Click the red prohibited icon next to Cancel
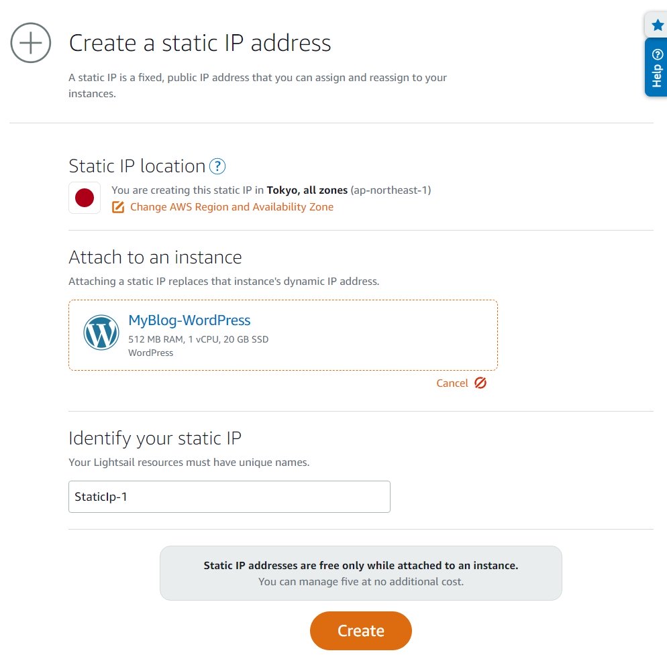 tap(480, 383)
